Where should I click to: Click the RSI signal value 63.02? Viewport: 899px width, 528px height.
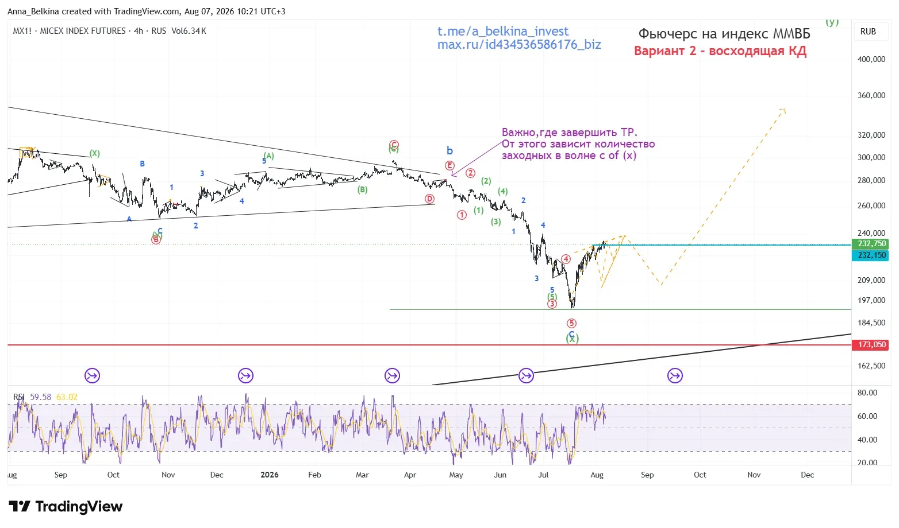67,397
